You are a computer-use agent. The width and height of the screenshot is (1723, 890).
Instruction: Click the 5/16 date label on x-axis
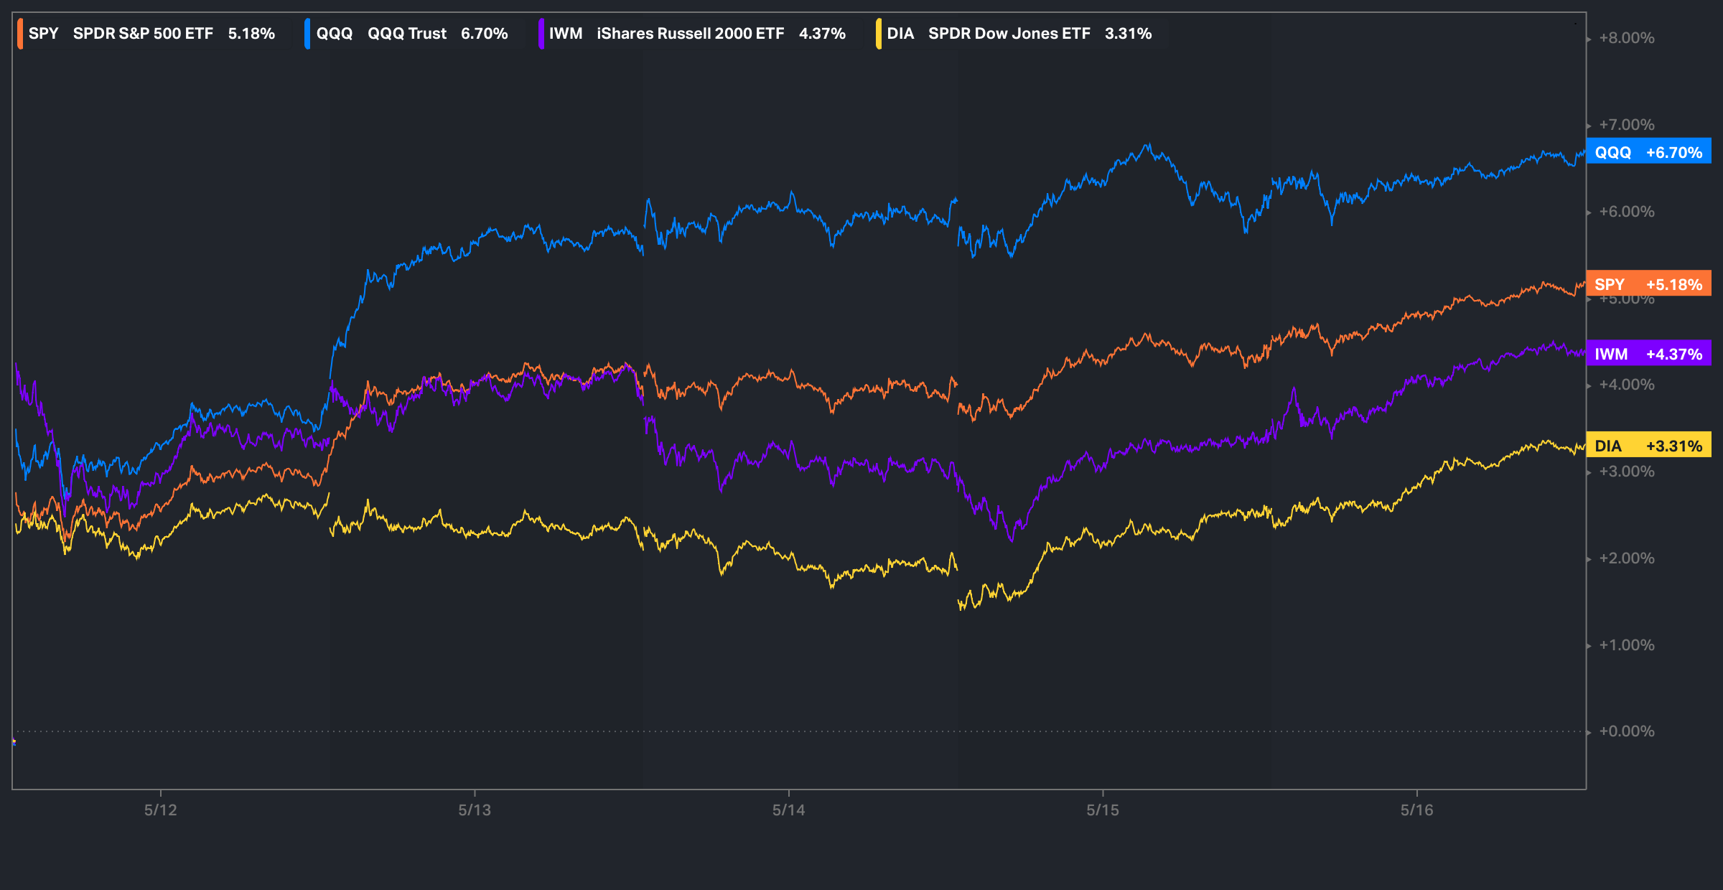tap(1416, 810)
